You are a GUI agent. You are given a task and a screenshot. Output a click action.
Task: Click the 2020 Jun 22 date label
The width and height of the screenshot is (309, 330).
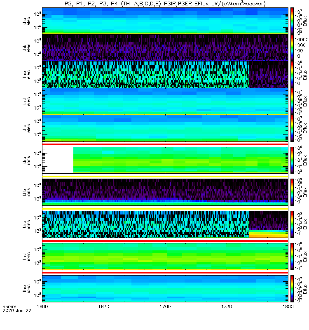coord(17,311)
